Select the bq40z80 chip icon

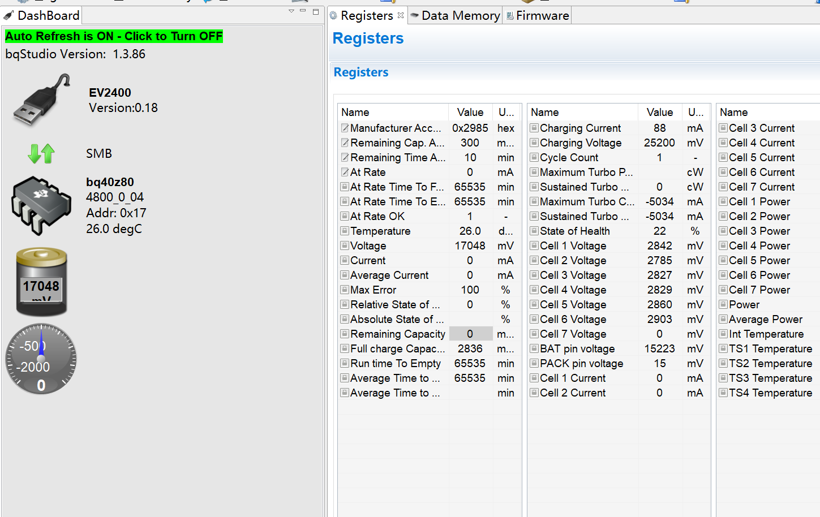click(x=41, y=205)
